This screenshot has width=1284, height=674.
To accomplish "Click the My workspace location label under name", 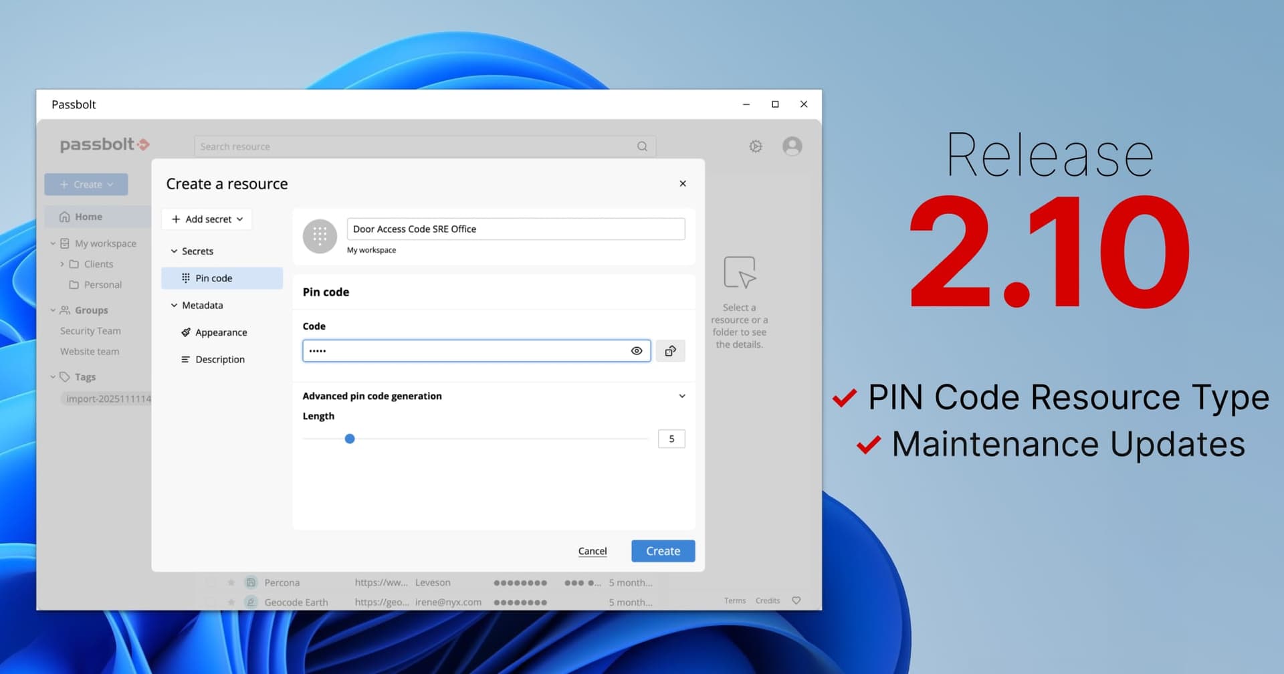I will (371, 250).
